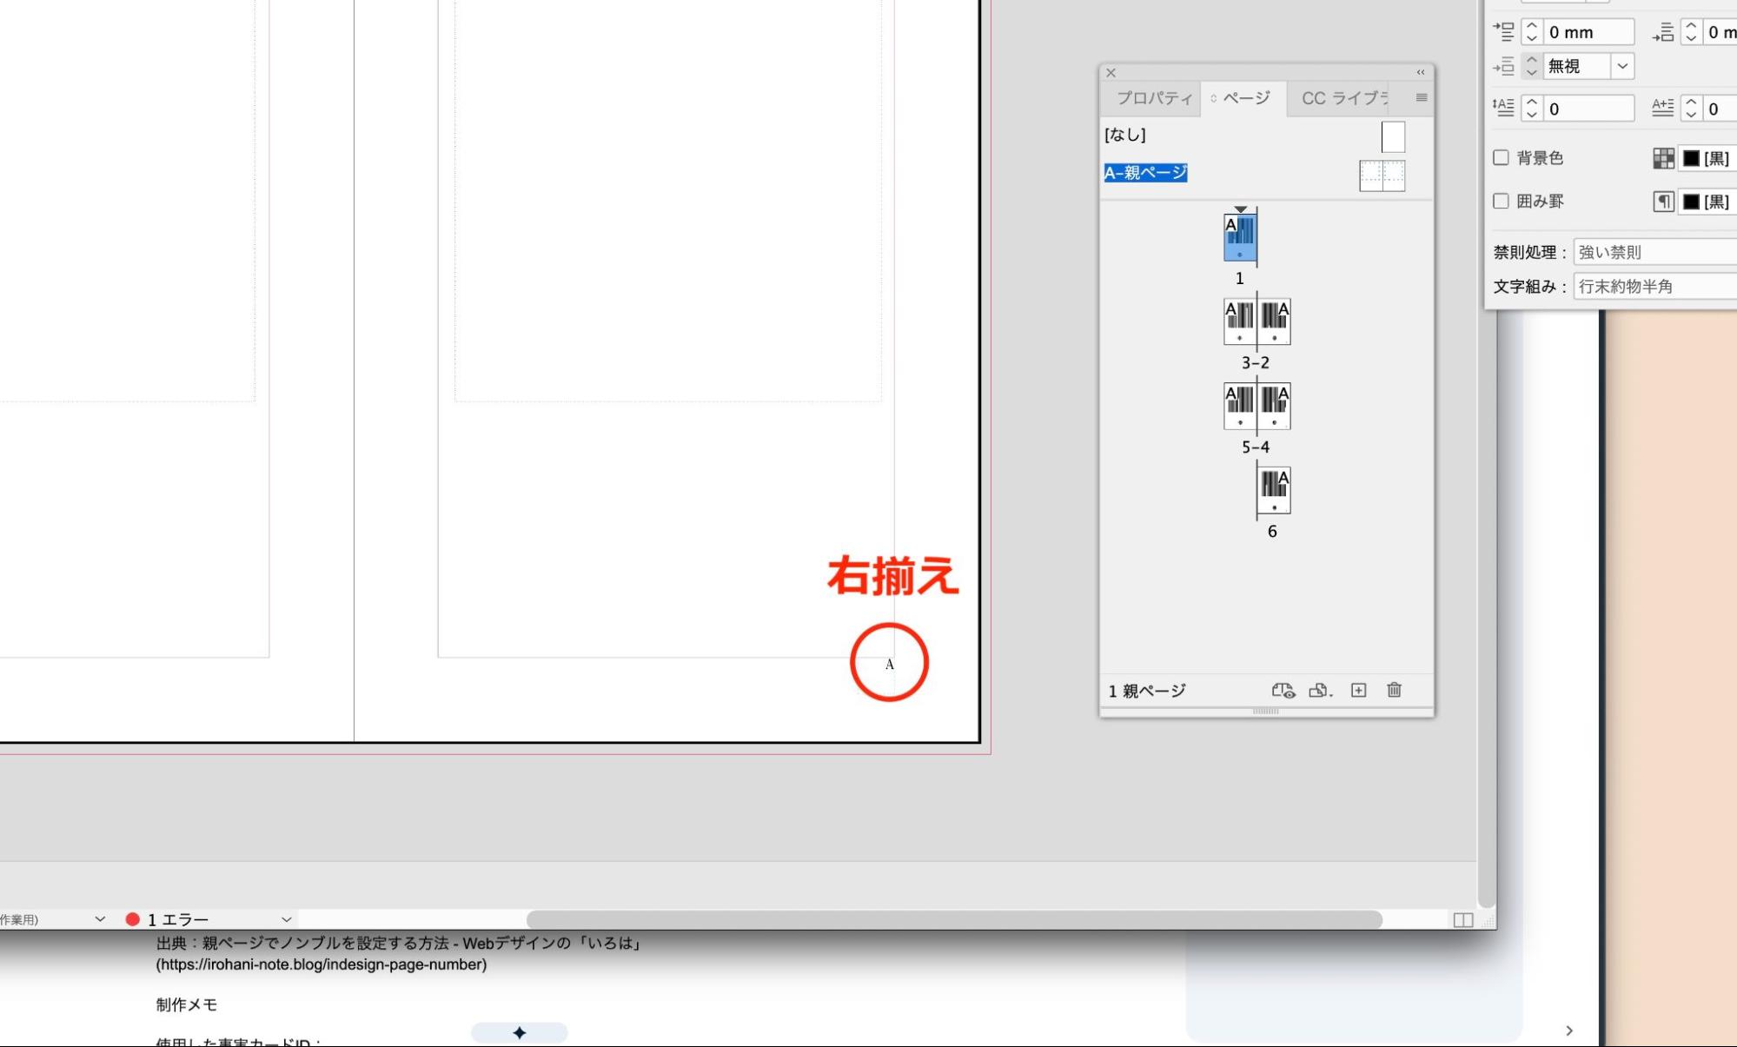Open the 無視 dropdown
The image size is (1737, 1047).
tap(1621, 66)
